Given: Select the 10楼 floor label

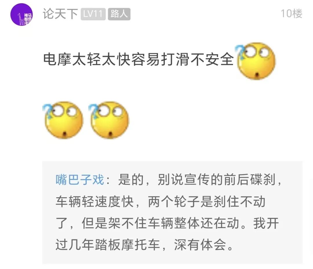Looking at the screenshot, I should point(292,14).
